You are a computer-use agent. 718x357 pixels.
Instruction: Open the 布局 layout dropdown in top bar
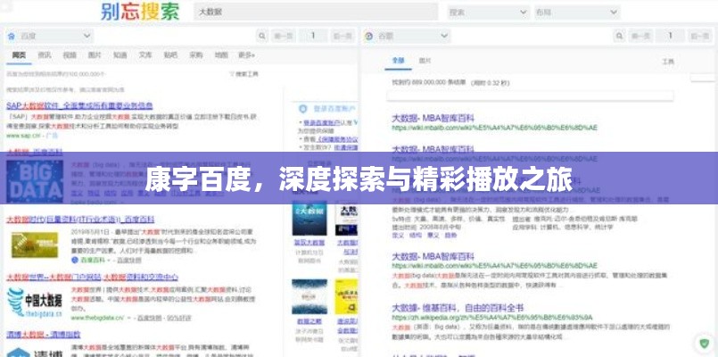[x=575, y=12]
